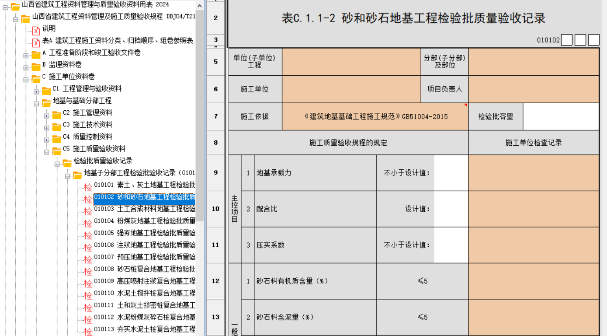Click the 施工单位 input field
The width and height of the screenshot is (607, 336).
(x=351, y=89)
